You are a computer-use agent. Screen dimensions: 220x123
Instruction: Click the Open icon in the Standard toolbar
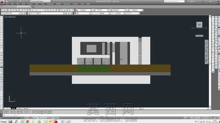coord(5,10)
